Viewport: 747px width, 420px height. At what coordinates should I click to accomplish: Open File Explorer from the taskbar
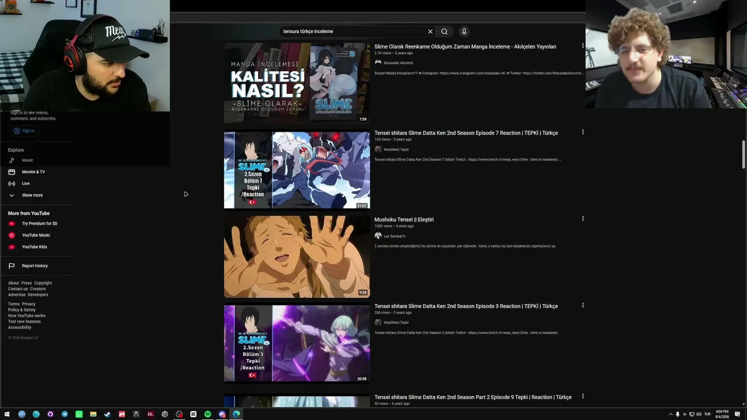93,414
